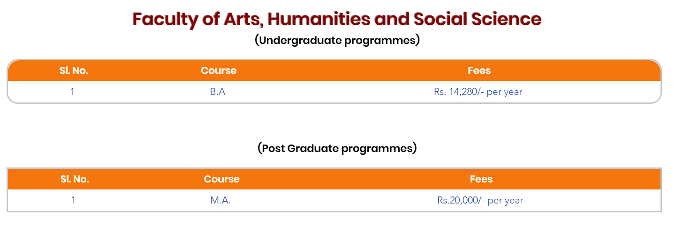Select the '(Undergraduate programmes)' subtitle
The image size is (691, 225).
[337, 40]
